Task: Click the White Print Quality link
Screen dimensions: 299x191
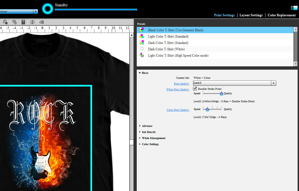Action: pyautogui.click(x=178, y=90)
